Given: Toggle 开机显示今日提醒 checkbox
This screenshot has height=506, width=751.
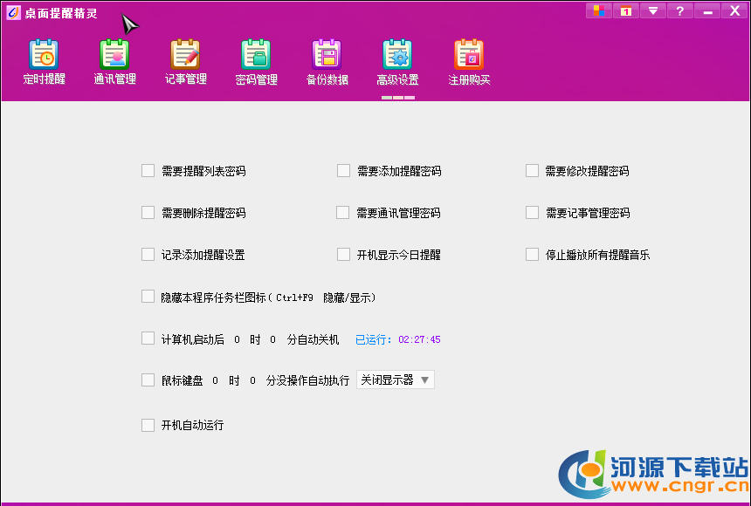Looking at the screenshot, I should tap(343, 255).
